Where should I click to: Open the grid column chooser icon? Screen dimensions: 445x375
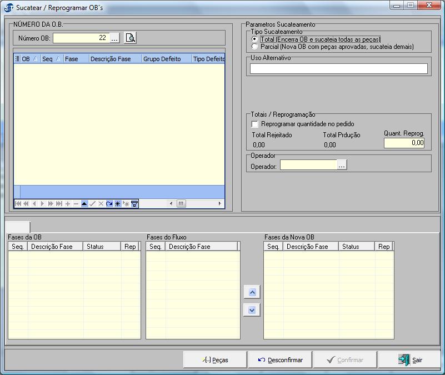[17, 59]
